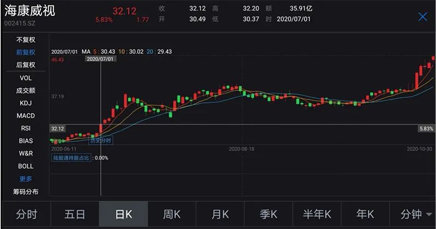Show the KDJ indicator
The image size is (436, 229).
pos(26,103)
